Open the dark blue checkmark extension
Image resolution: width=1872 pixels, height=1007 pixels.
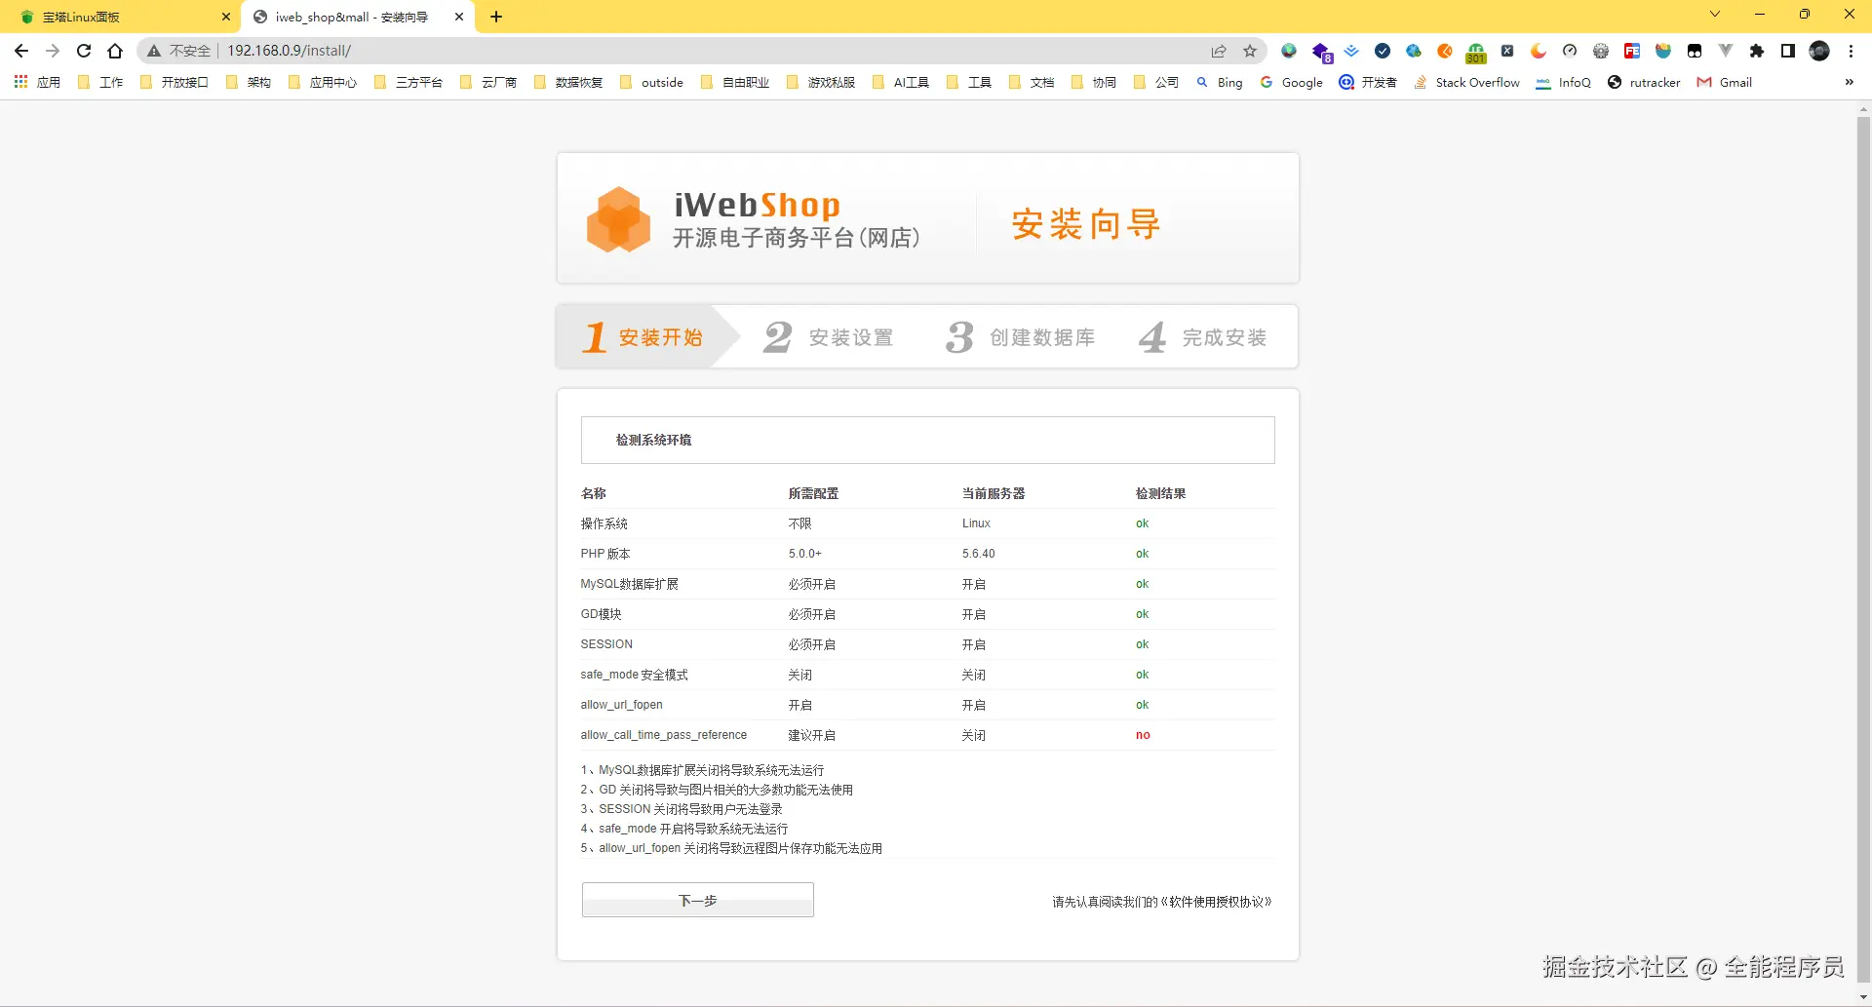coord(1383,51)
